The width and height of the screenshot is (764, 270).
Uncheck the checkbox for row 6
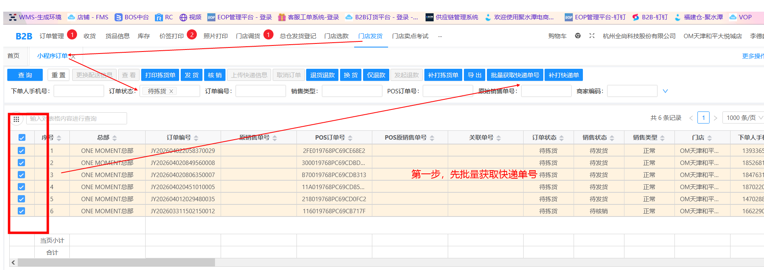[x=22, y=211]
